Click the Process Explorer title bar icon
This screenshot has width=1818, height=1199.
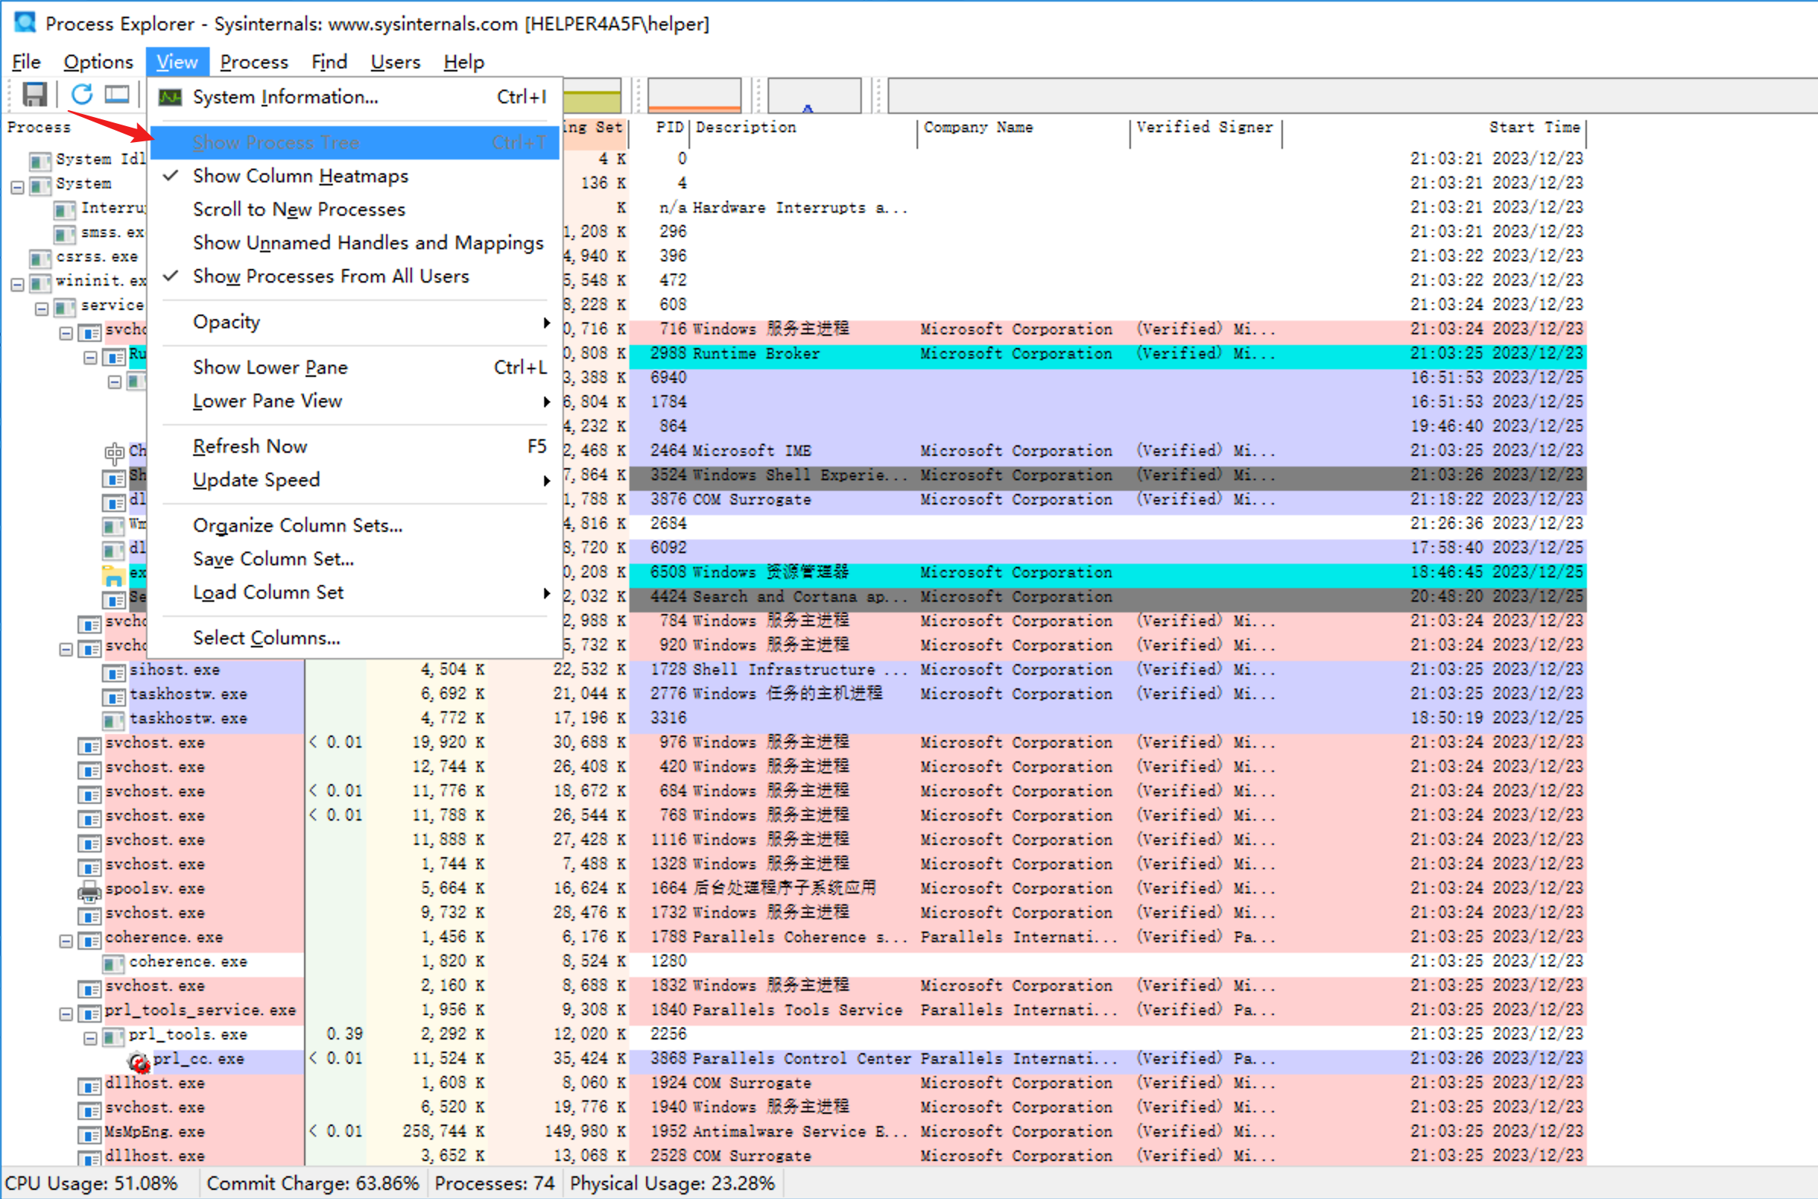24,23
